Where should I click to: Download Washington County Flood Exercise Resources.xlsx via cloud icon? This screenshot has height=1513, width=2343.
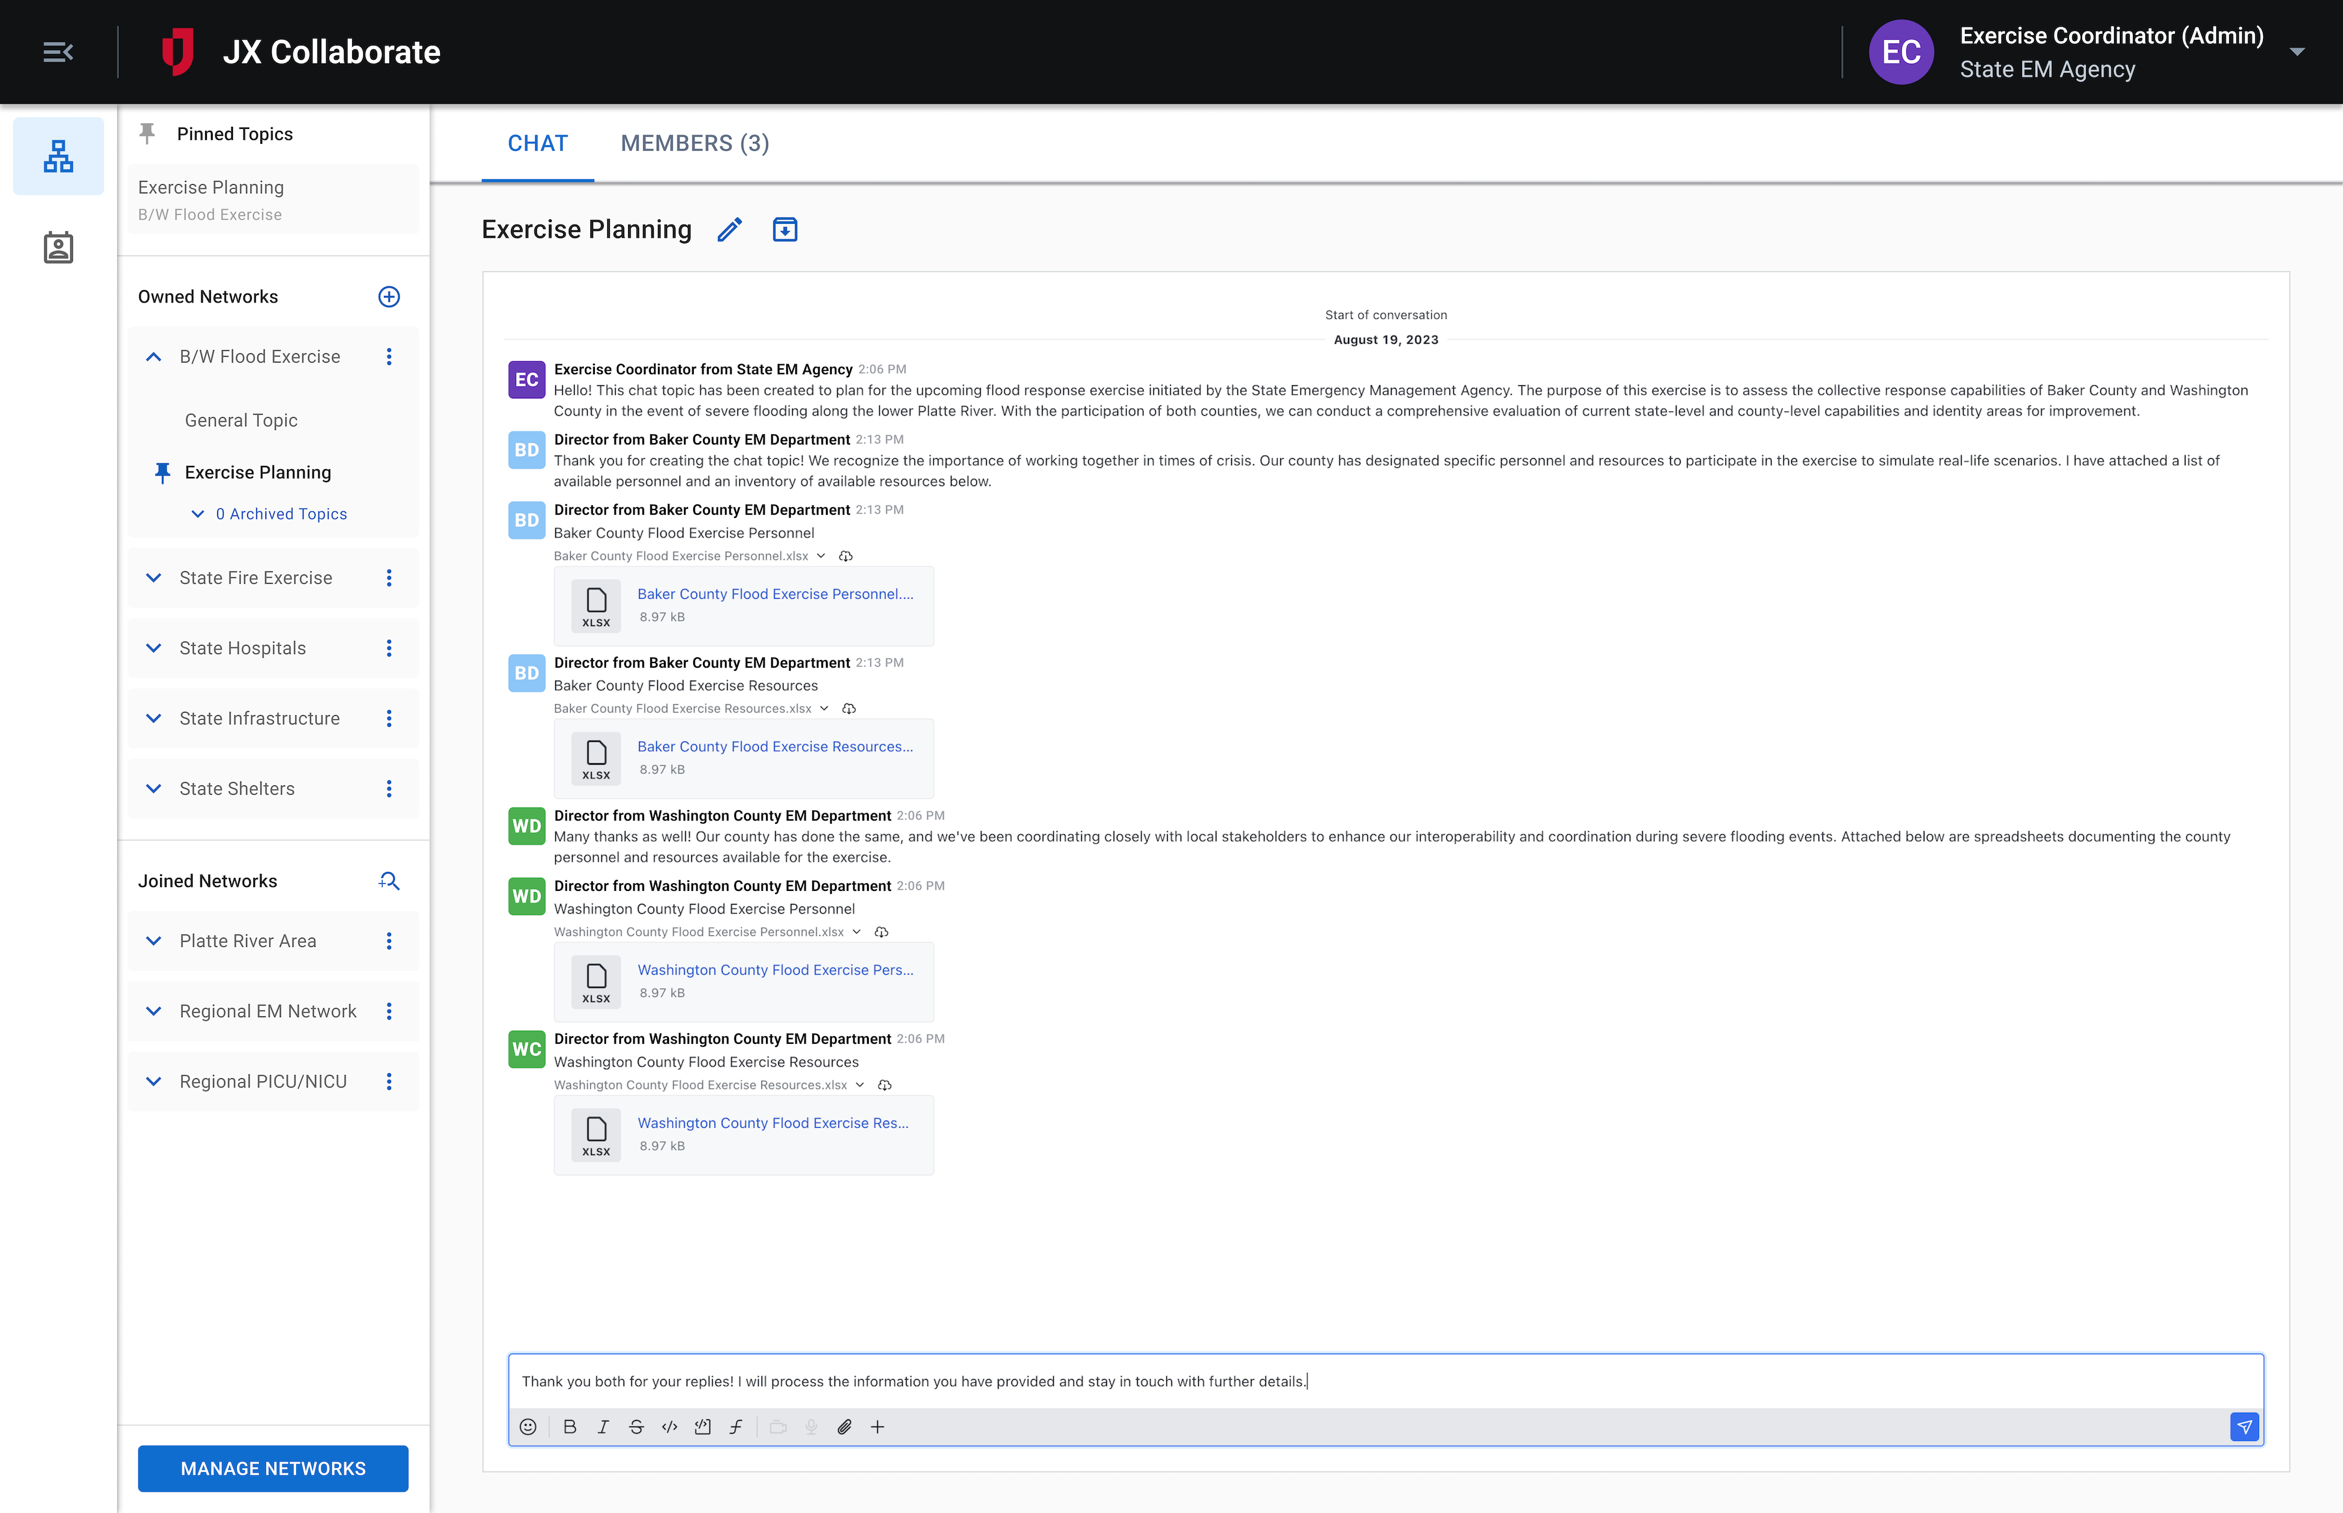[884, 1085]
